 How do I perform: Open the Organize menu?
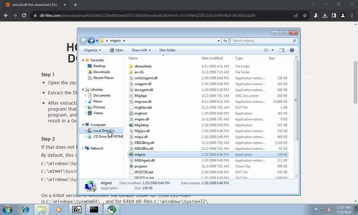(x=93, y=50)
